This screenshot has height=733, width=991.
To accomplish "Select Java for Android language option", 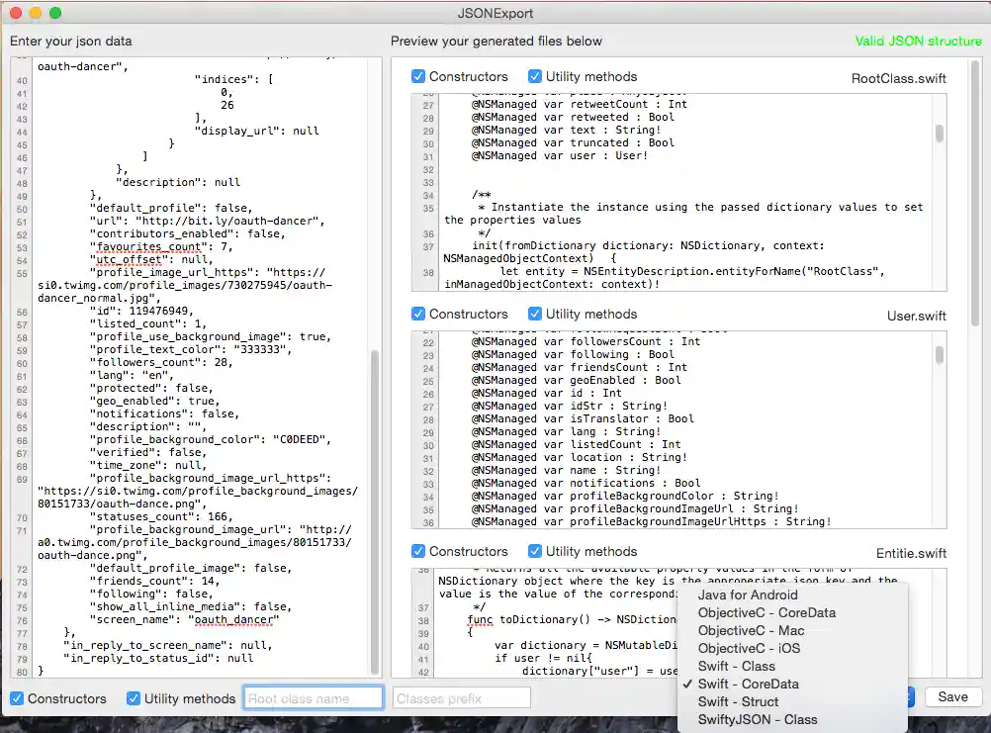I will click(x=747, y=595).
